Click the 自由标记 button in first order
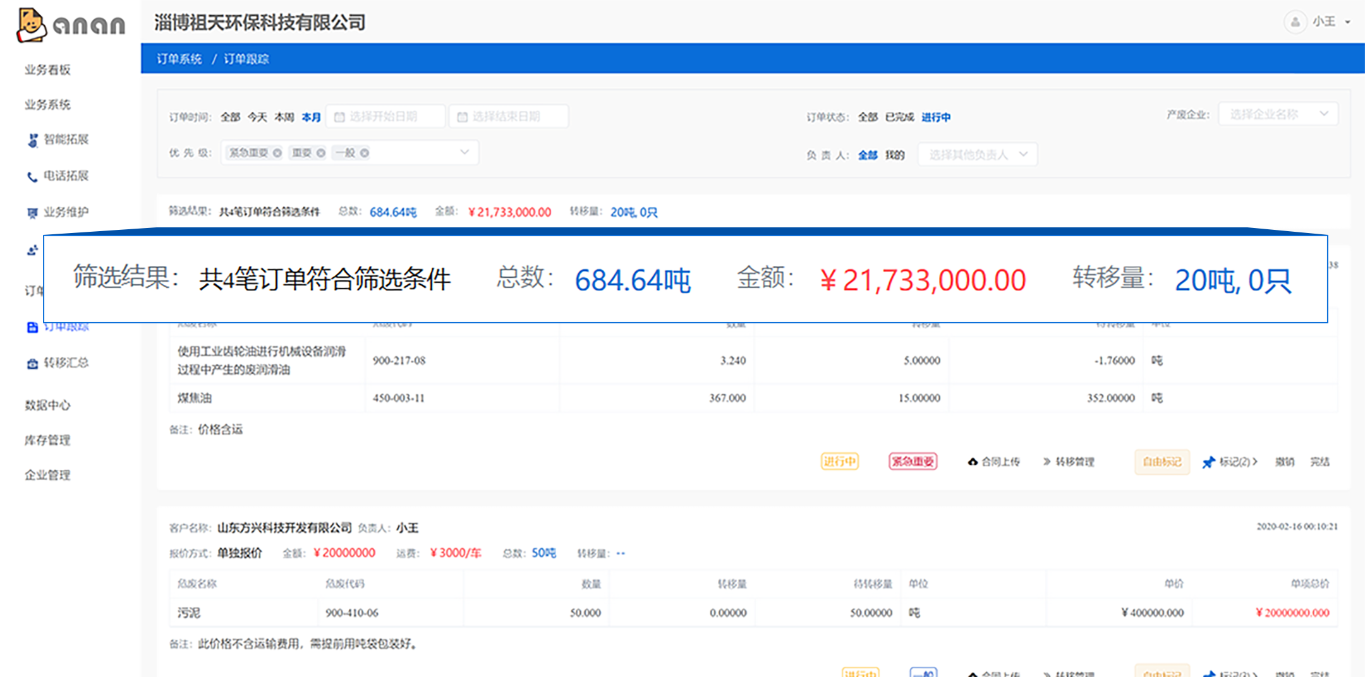Viewport: 1365px width, 677px height. click(1162, 462)
